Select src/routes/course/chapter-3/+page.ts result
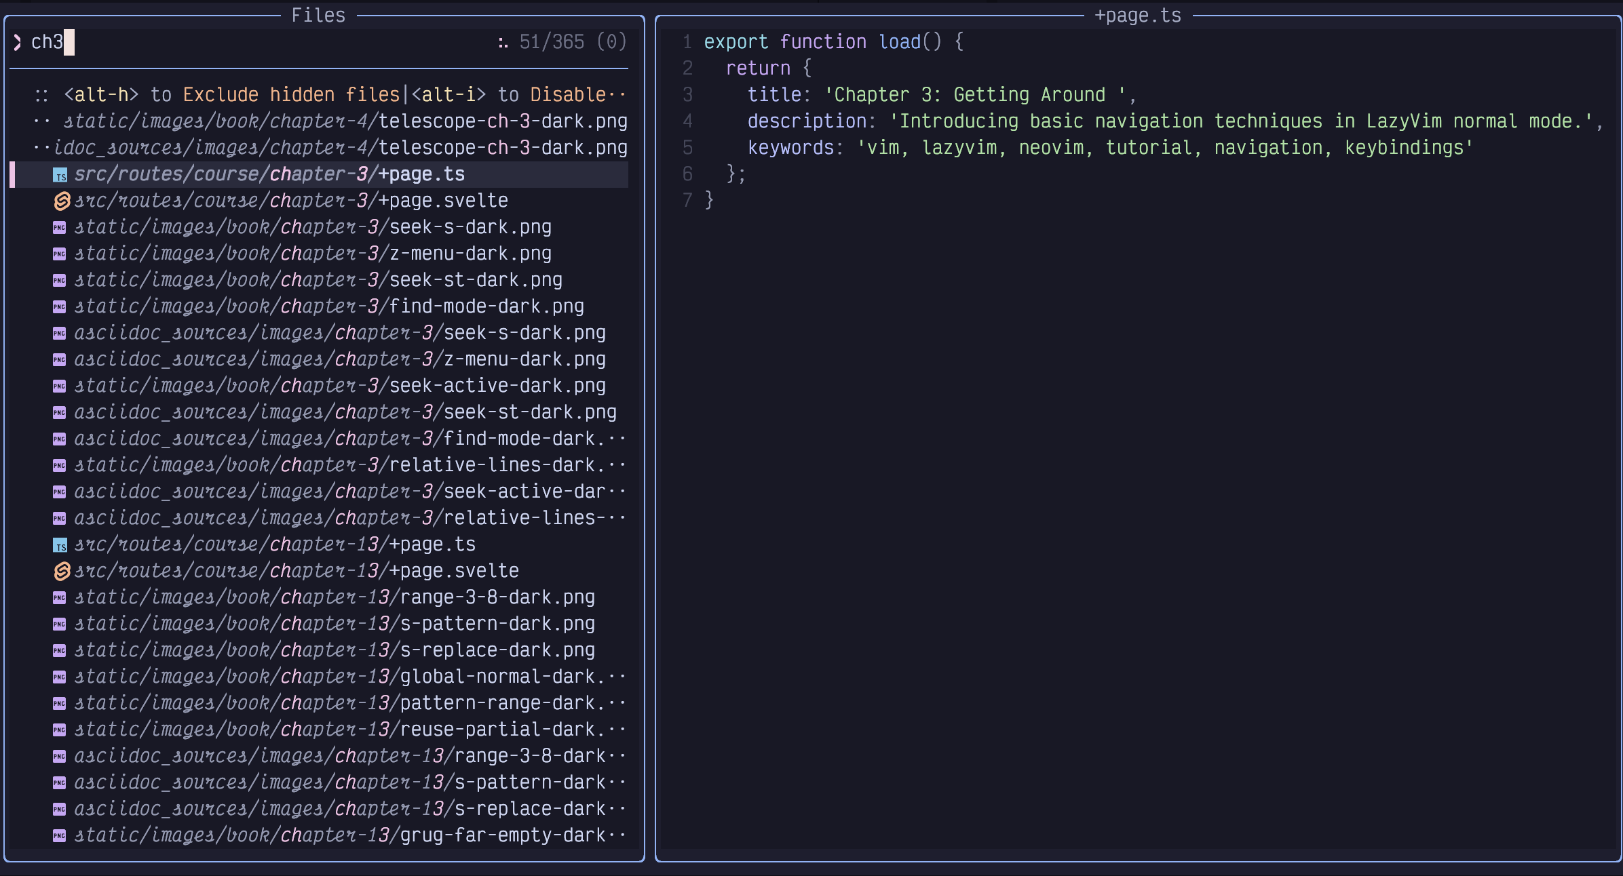 (x=319, y=175)
